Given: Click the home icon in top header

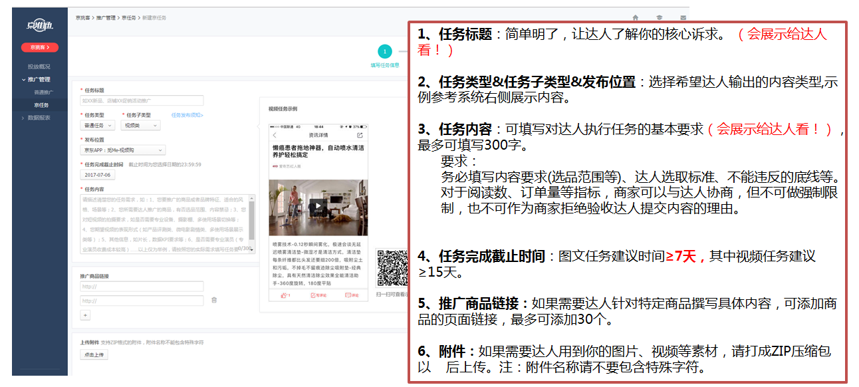Looking at the screenshot, I should 636,18.
